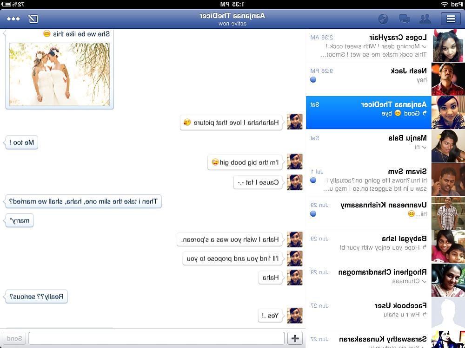
Task: Tap Facebook User default avatar
Action: (x=448, y=314)
